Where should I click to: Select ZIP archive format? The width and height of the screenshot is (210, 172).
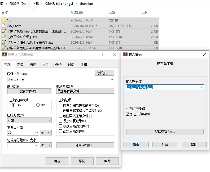point(38,105)
